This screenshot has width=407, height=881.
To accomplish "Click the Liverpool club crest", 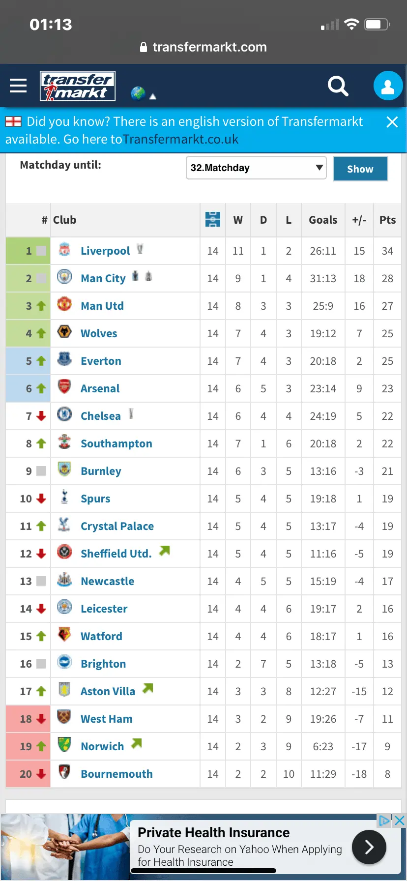I will click(64, 249).
